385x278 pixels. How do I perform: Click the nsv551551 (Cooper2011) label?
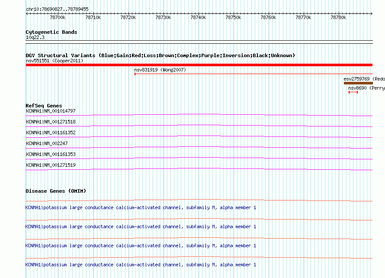coord(55,61)
